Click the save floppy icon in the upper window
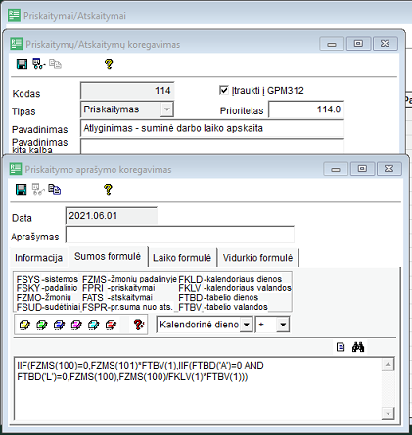 click(x=22, y=64)
